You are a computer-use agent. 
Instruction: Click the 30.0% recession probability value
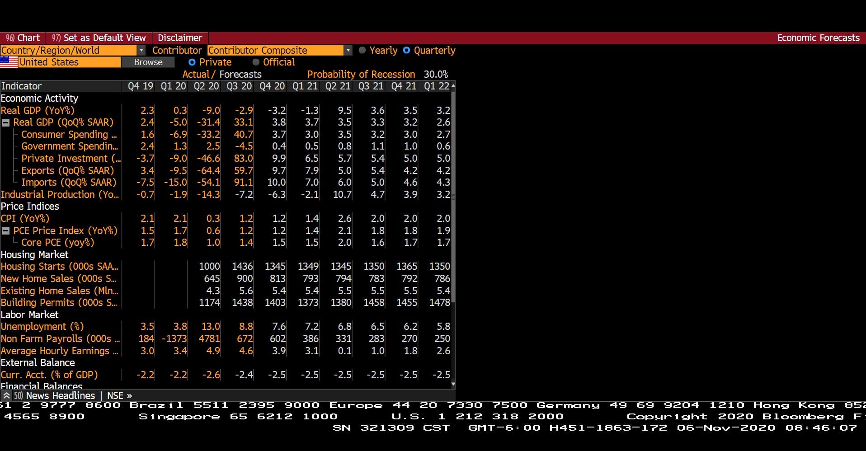coord(436,74)
